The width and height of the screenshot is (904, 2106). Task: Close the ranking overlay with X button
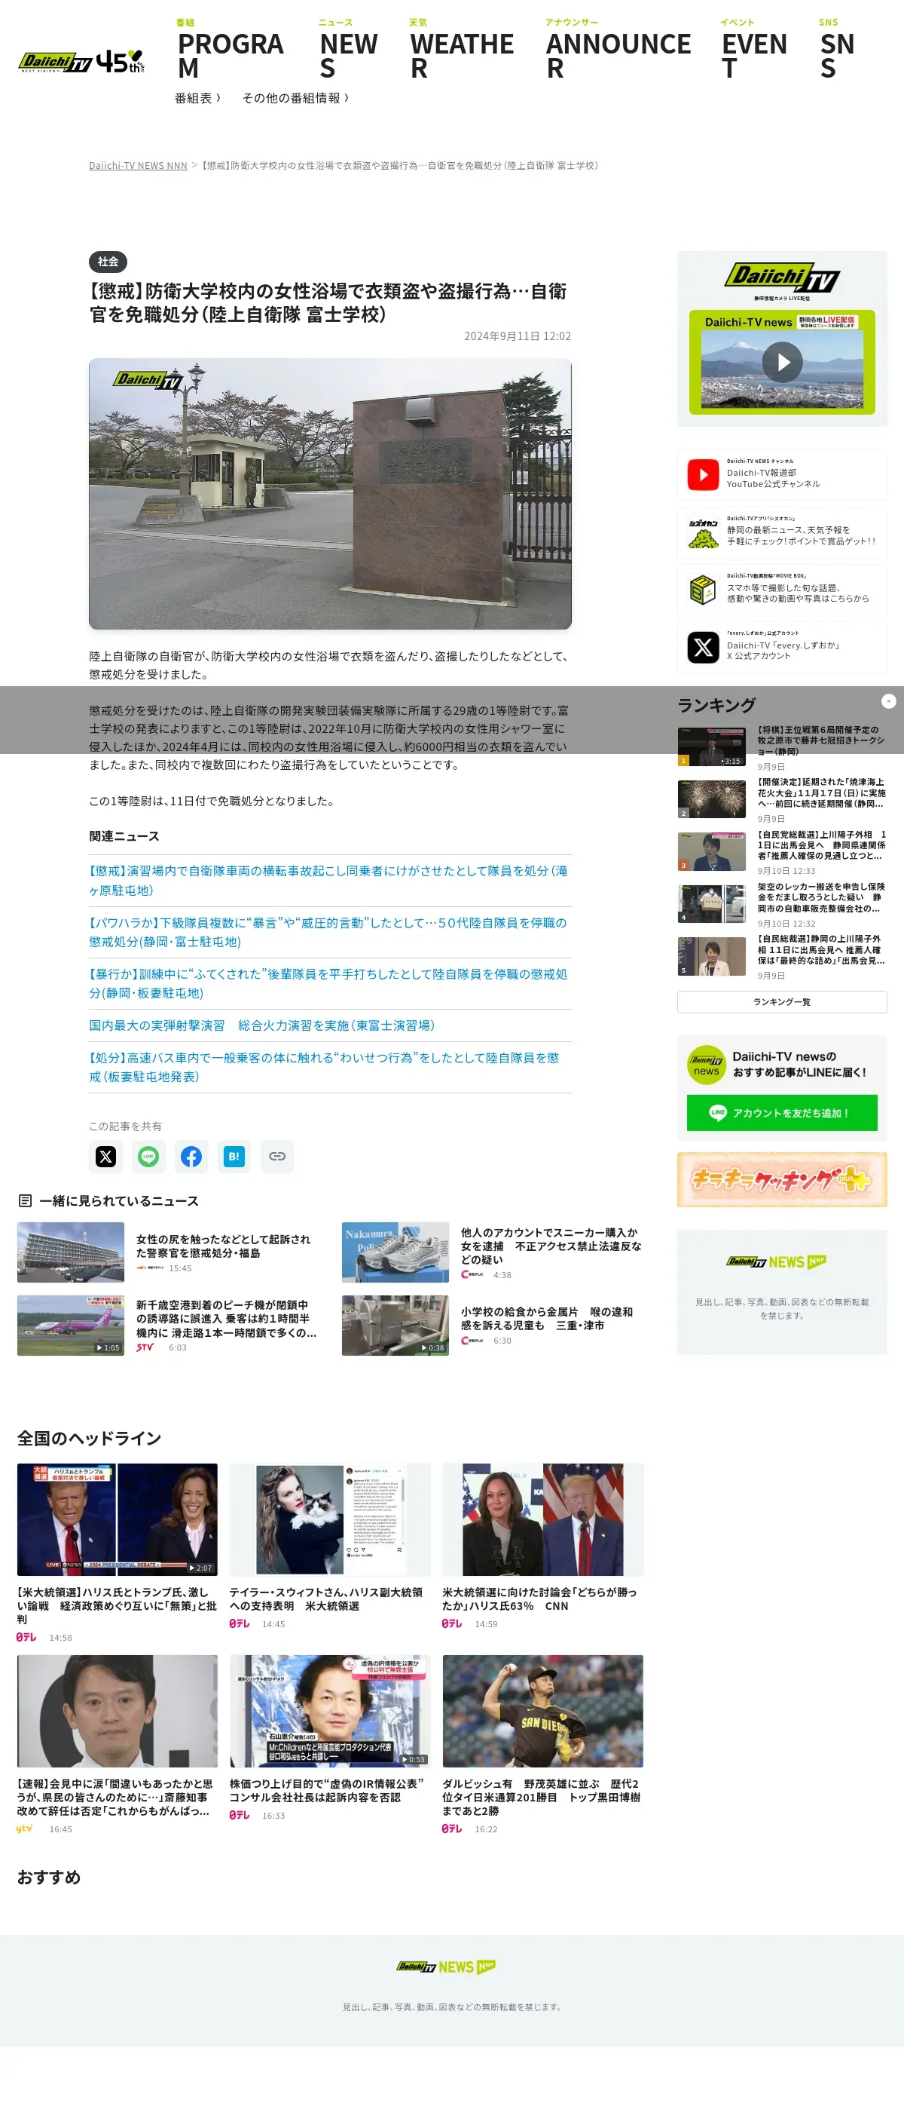(x=888, y=700)
